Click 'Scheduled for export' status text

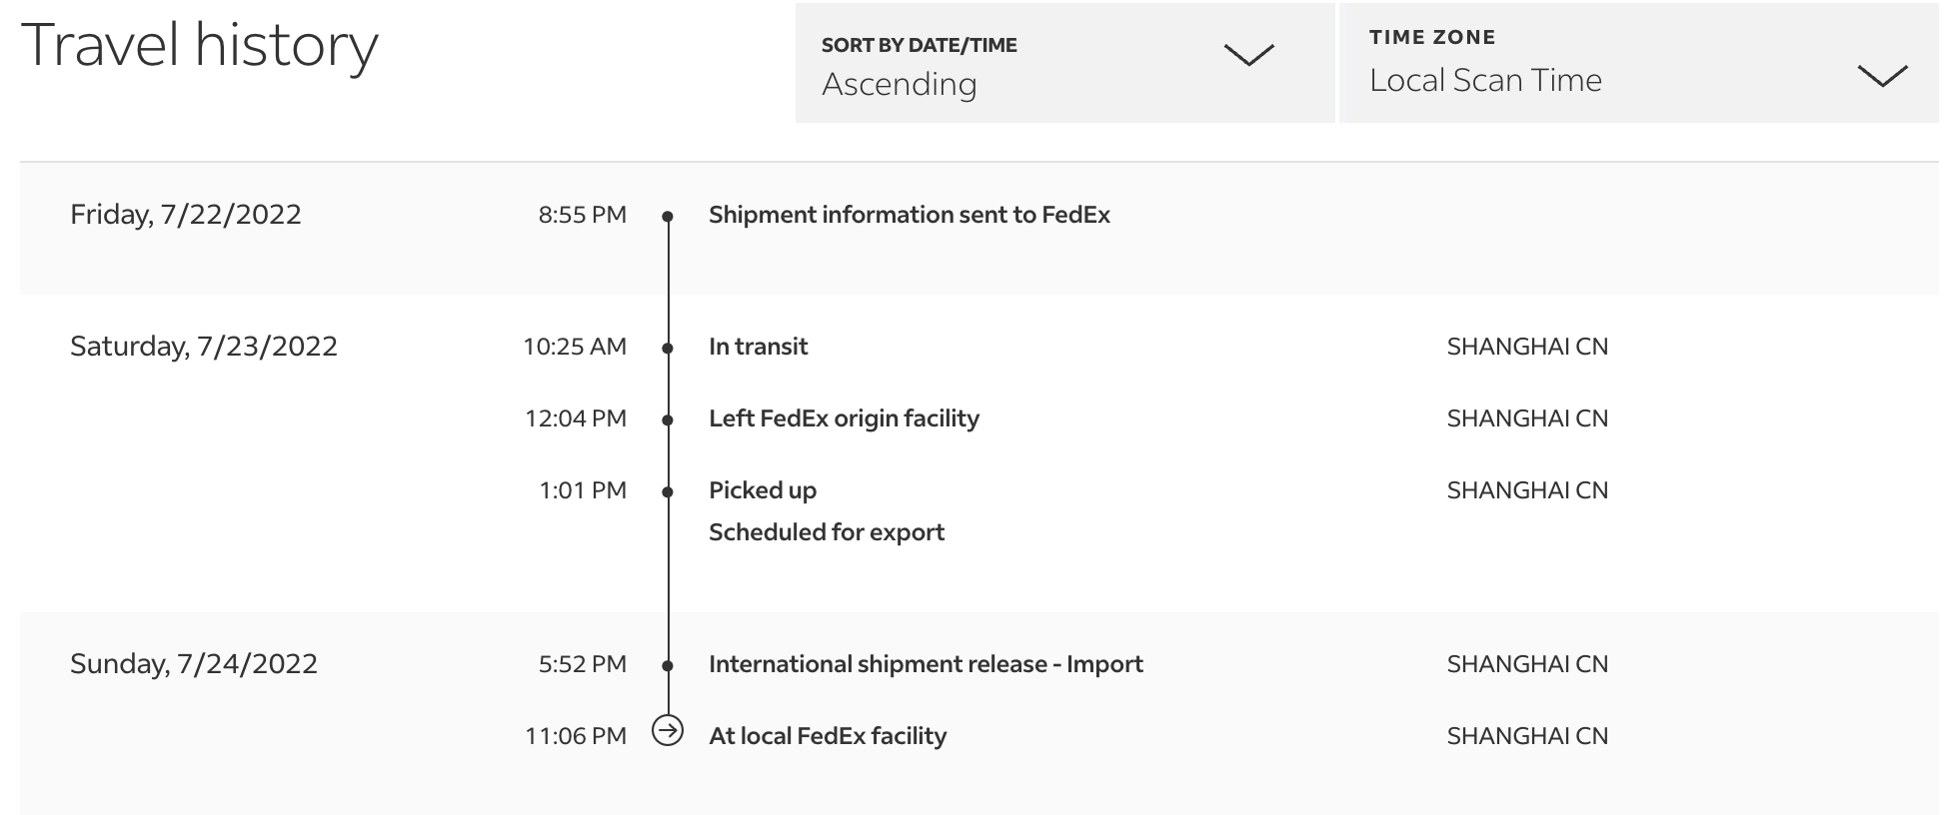826,532
